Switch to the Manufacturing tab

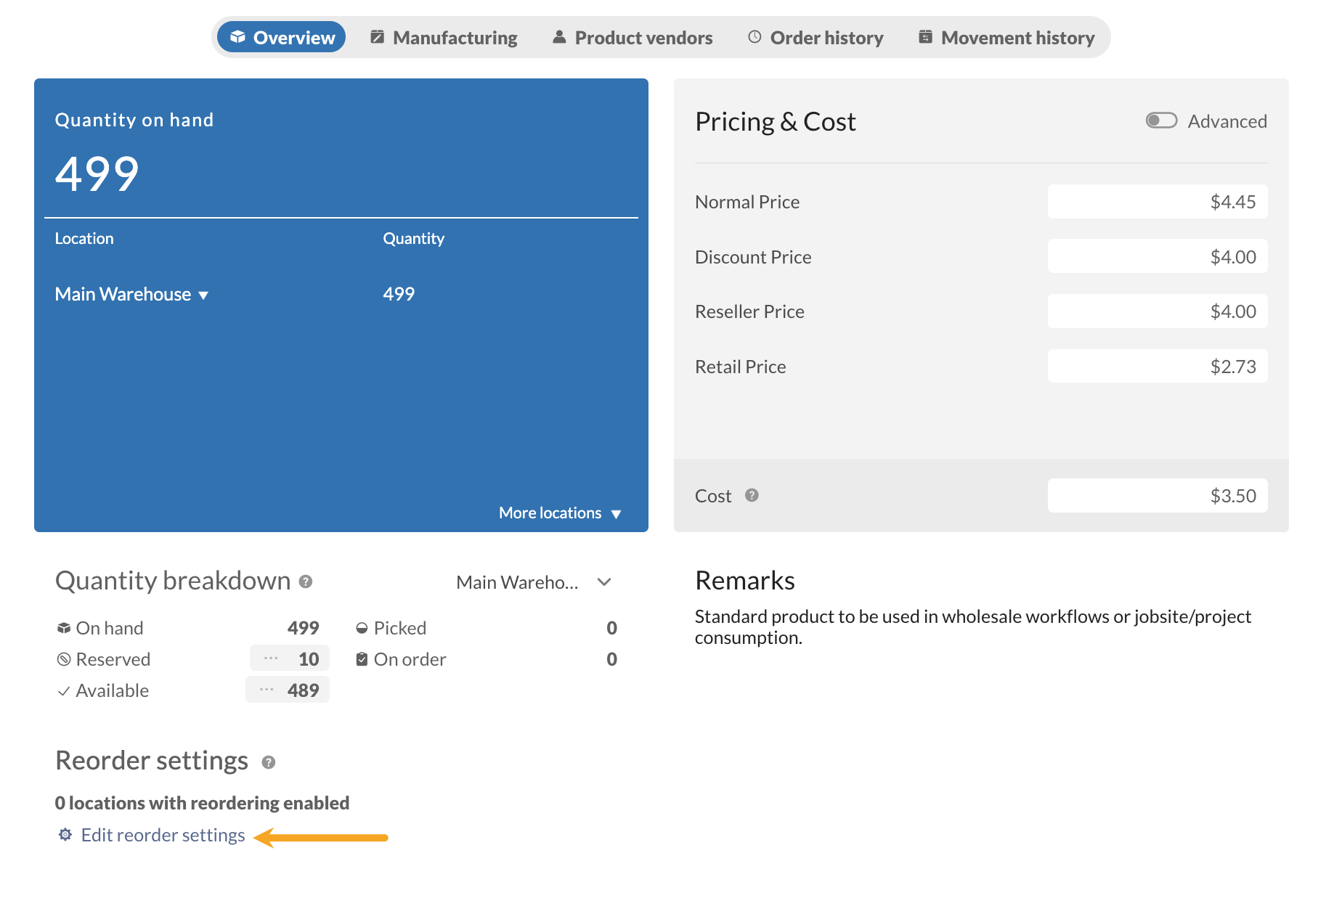(444, 38)
